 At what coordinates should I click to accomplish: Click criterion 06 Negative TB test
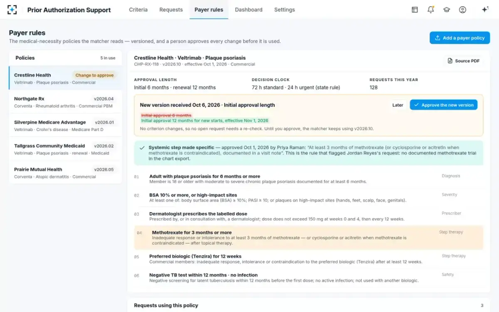click(309, 278)
